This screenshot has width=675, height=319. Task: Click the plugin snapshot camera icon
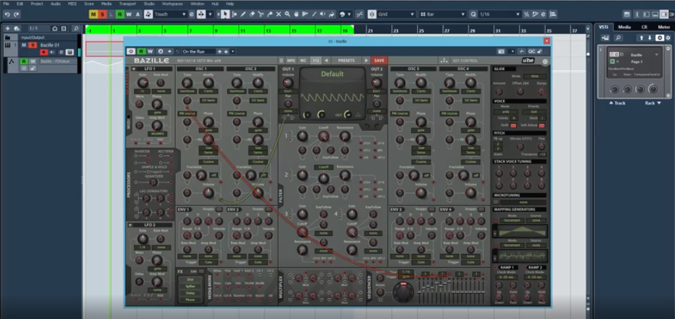[x=501, y=51]
